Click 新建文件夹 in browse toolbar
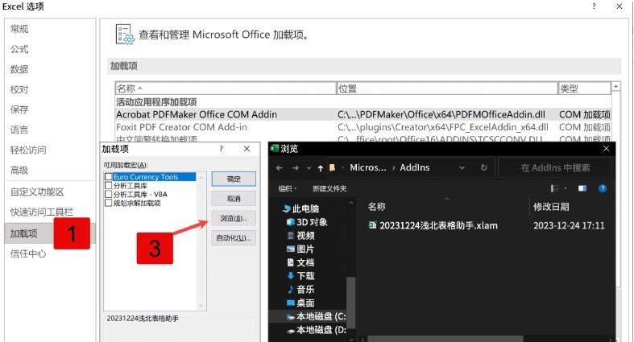This screenshot has height=342, width=634. (x=329, y=188)
